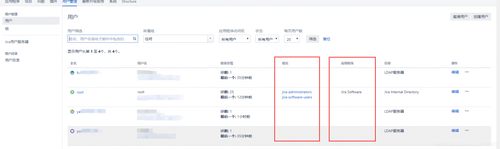
Task: Switch to the 问题 top tab
Action: pos(41,2)
